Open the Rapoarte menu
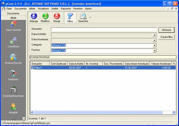 66,9
